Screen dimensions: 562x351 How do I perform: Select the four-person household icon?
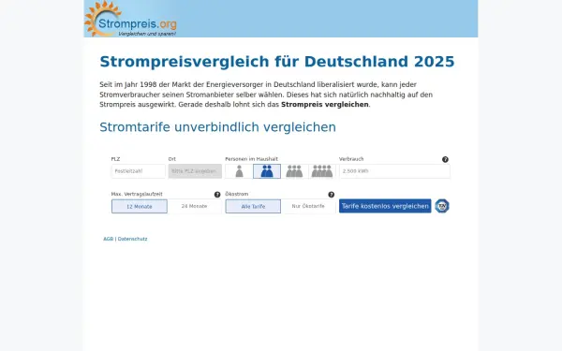(x=322, y=171)
